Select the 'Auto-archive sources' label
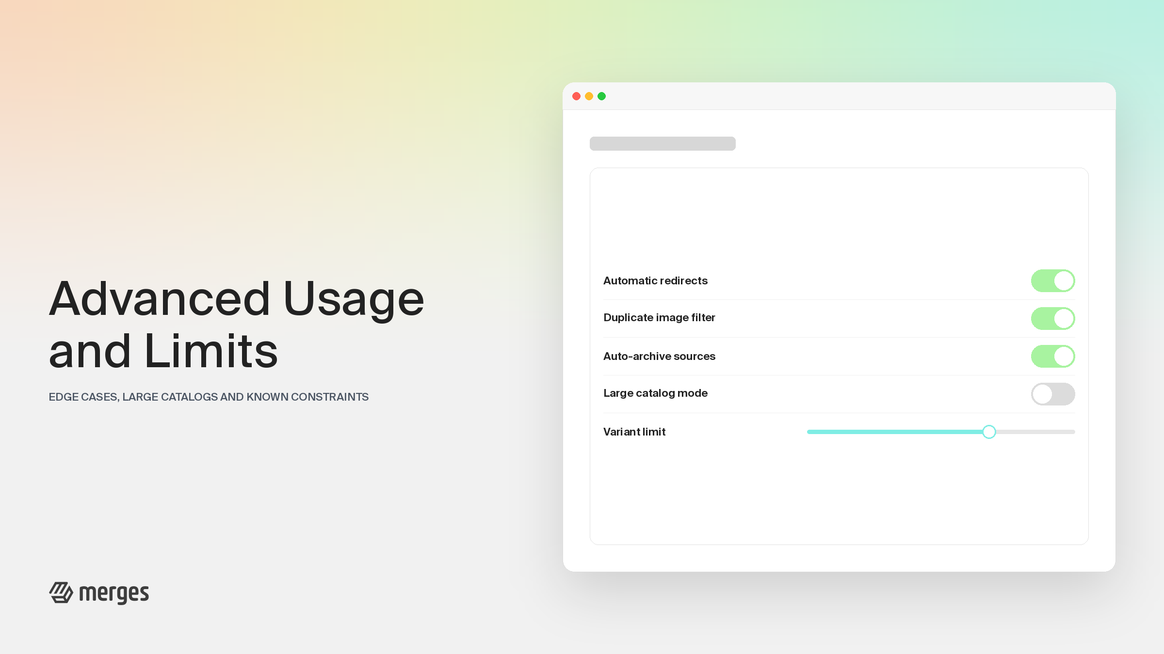 point(659,357)
